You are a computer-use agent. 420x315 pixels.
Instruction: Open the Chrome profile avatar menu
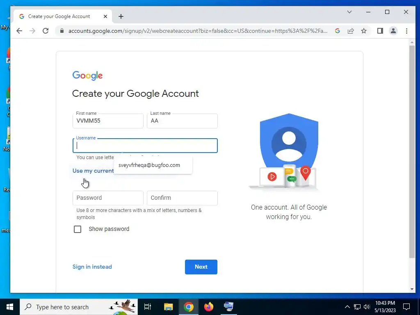point(393,31)
